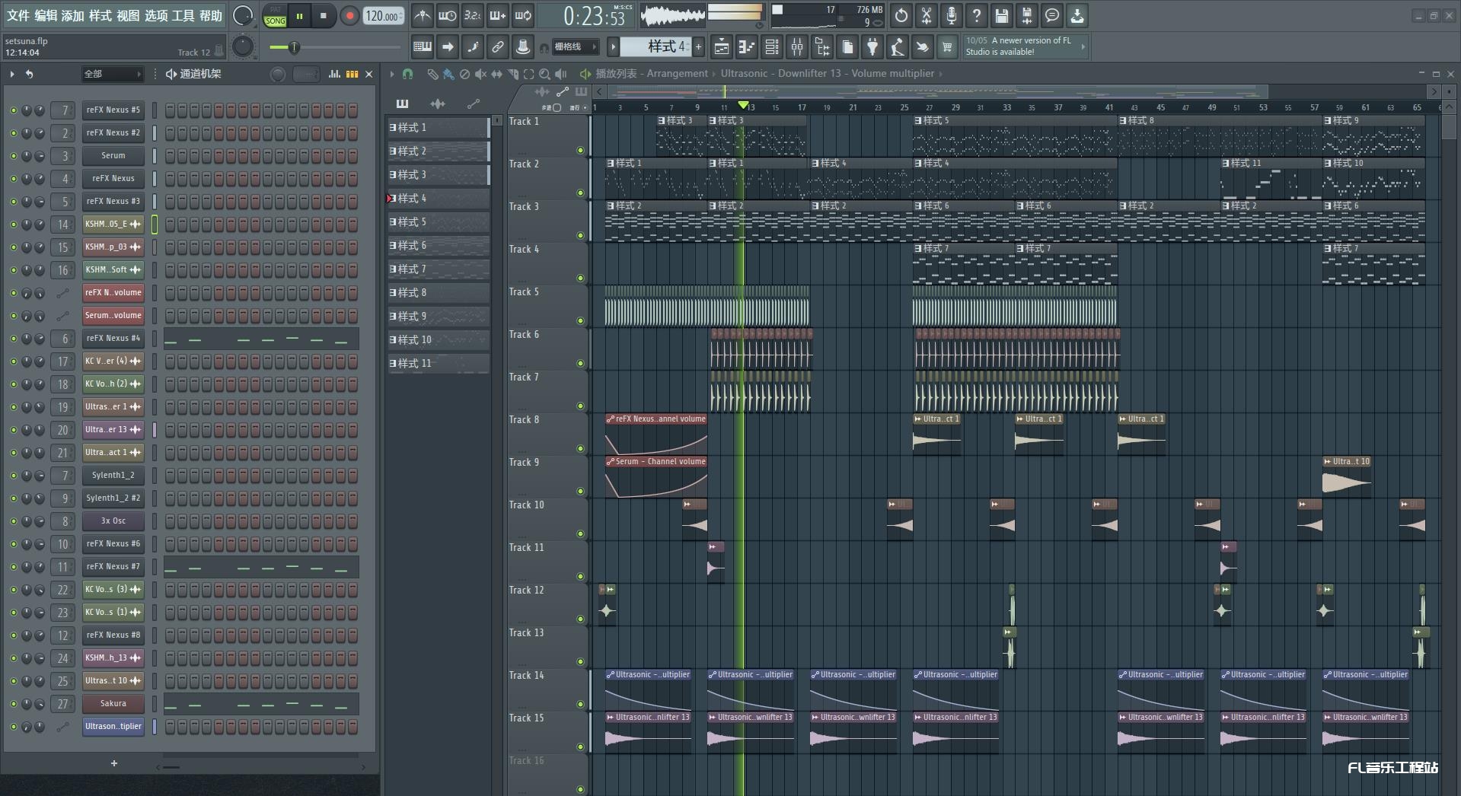Select the draw pencil tool in playlist
The height and width of the screenshot is (796, 1461).
click(x=432, y=74)
